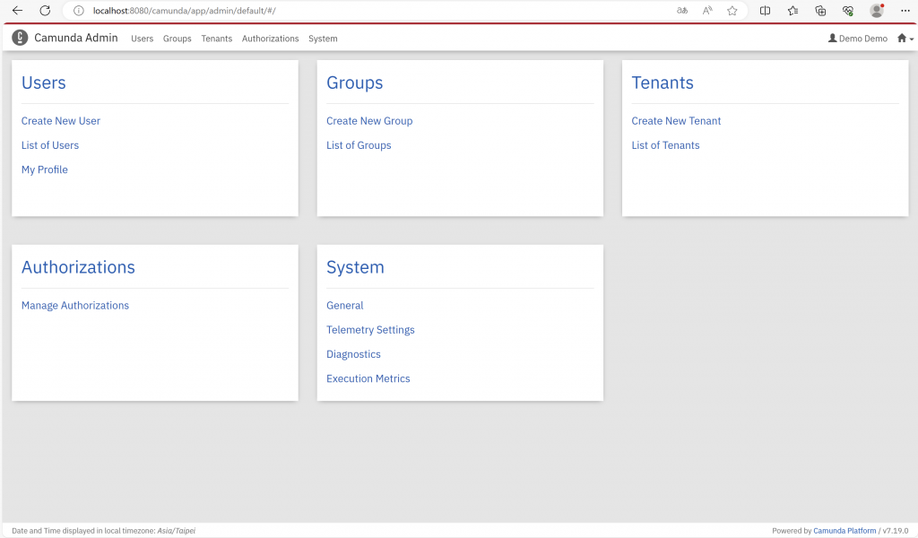Click the Groups card heading
The width and height of the screenshot is (918, 538).
point(355,82)
